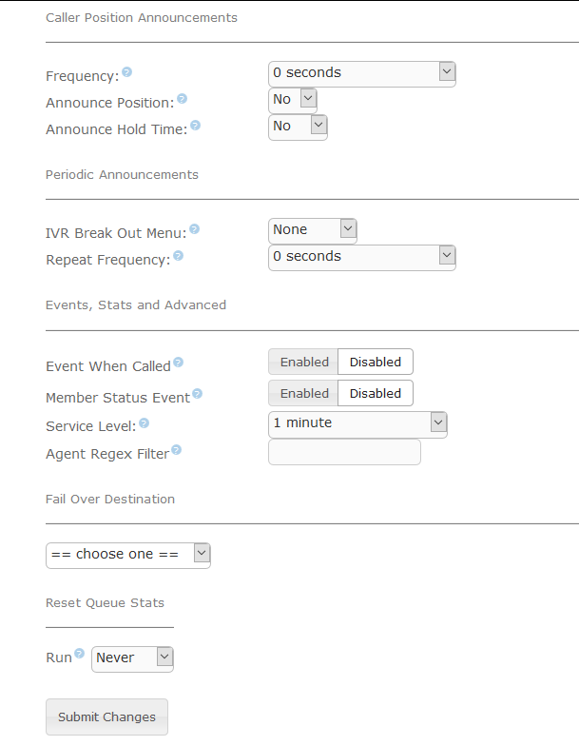
Task: Click the Announce Position help icon
Action: (183, 99)
